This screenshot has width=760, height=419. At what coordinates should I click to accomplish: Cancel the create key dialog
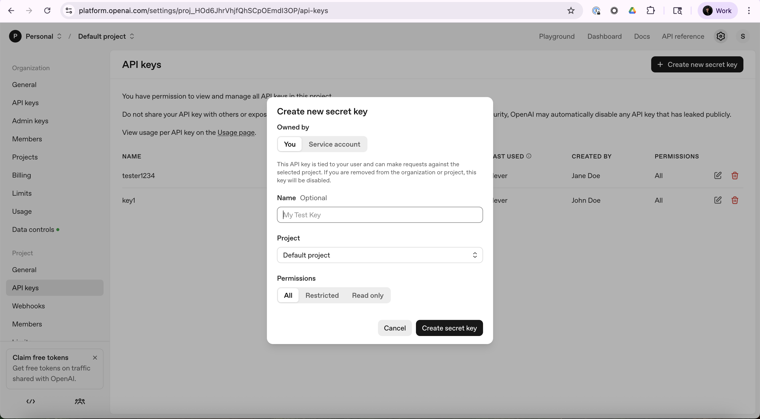pos(395,328)
